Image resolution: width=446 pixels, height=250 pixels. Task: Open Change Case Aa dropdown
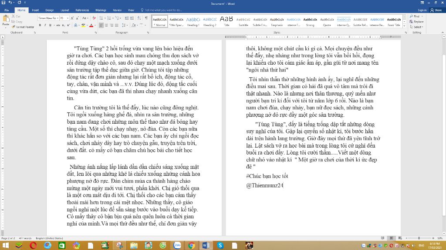85,18
